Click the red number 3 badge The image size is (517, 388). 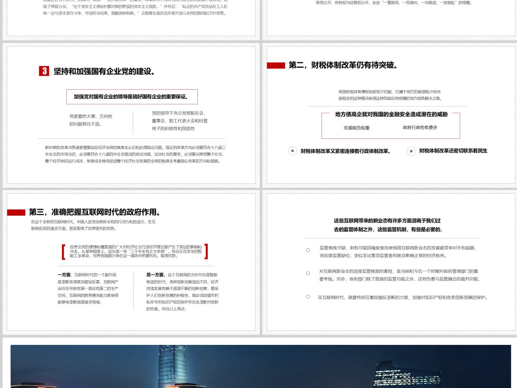pyautogui.click(x=44, y=71)
